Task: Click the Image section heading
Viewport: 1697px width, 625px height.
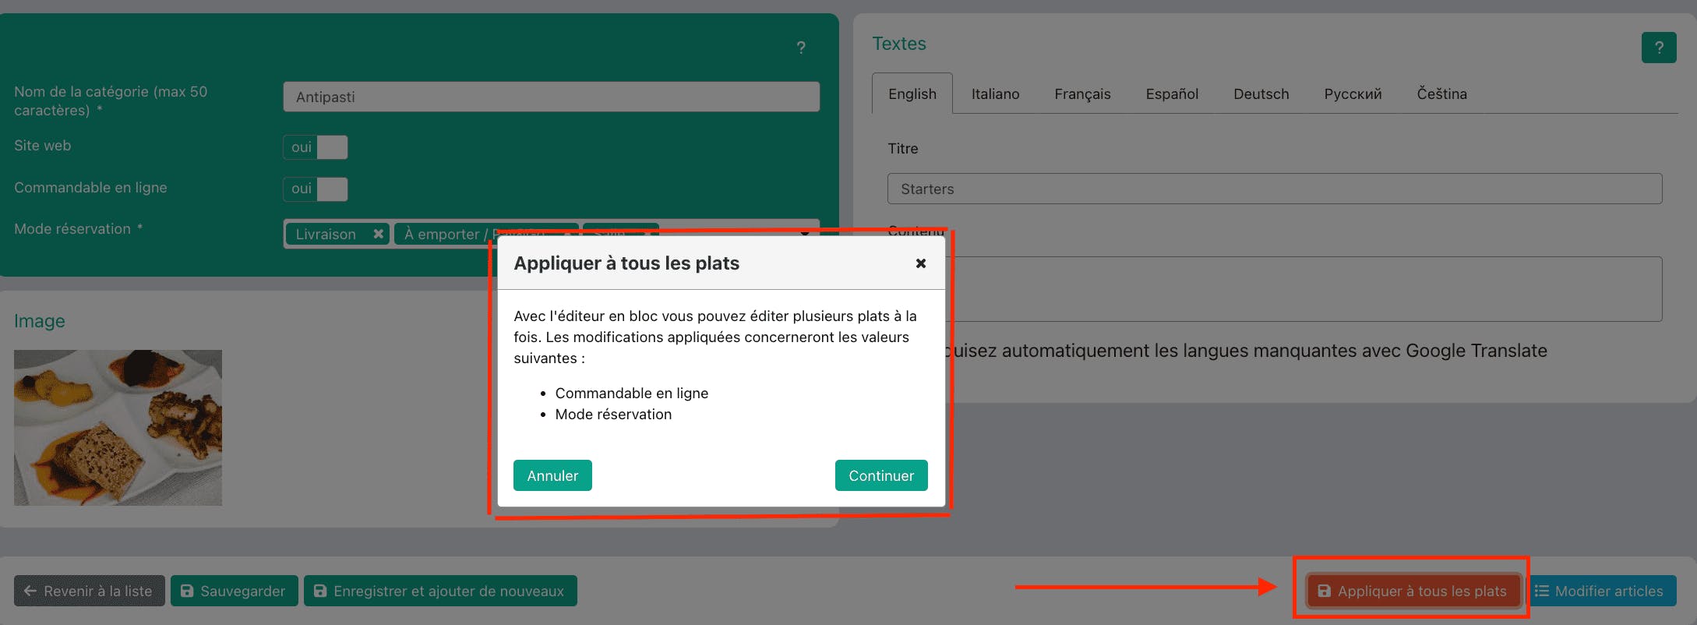Action: [39, 321]
